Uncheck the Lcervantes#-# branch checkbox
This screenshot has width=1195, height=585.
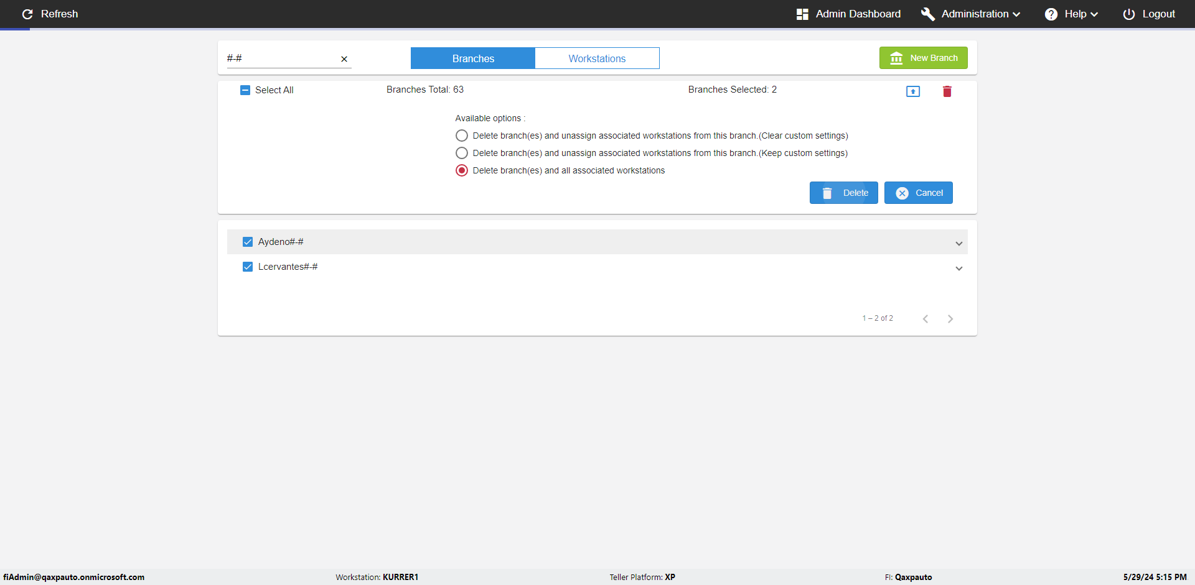248,267
